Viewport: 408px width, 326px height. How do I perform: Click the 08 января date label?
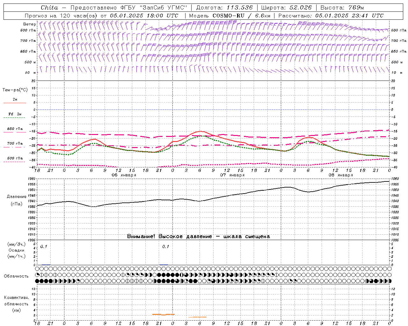(341, 175)
